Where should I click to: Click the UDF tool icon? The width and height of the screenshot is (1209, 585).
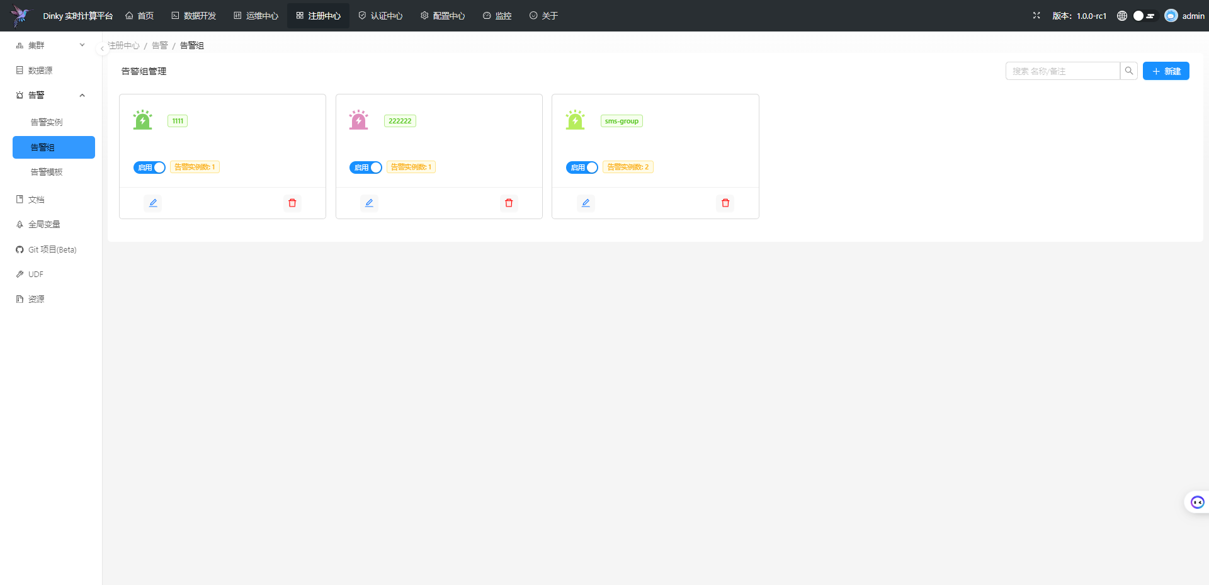click(x=20, y=275)
